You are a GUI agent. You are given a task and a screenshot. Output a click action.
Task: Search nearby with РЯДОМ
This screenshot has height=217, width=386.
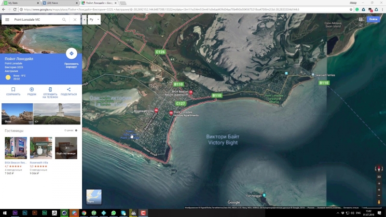[32, 91]
